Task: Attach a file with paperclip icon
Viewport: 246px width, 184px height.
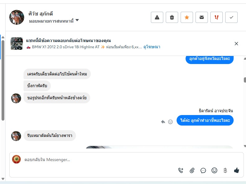Action: pos(192,170)
